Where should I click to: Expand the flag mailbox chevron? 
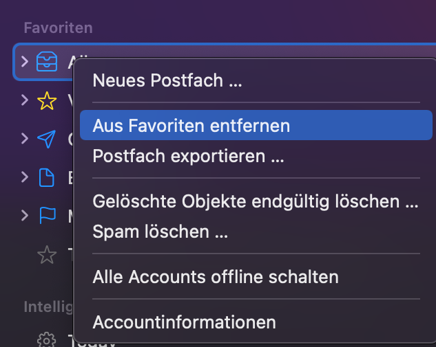tap(25, 217)
